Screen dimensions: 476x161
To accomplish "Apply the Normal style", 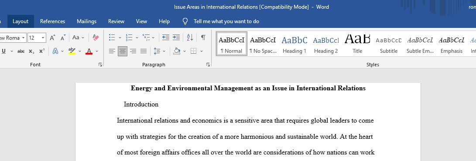I will tap(232, 44).
